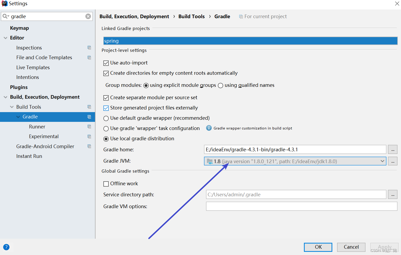The width and height of the screenshot is (401, 255).
Task: Click Cancel button
Action: 351,247
